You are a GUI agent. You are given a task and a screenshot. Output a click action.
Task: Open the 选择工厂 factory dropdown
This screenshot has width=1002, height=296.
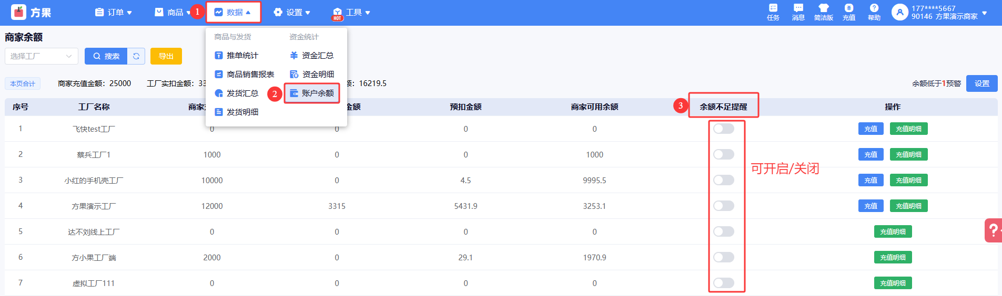pos(42,56)
